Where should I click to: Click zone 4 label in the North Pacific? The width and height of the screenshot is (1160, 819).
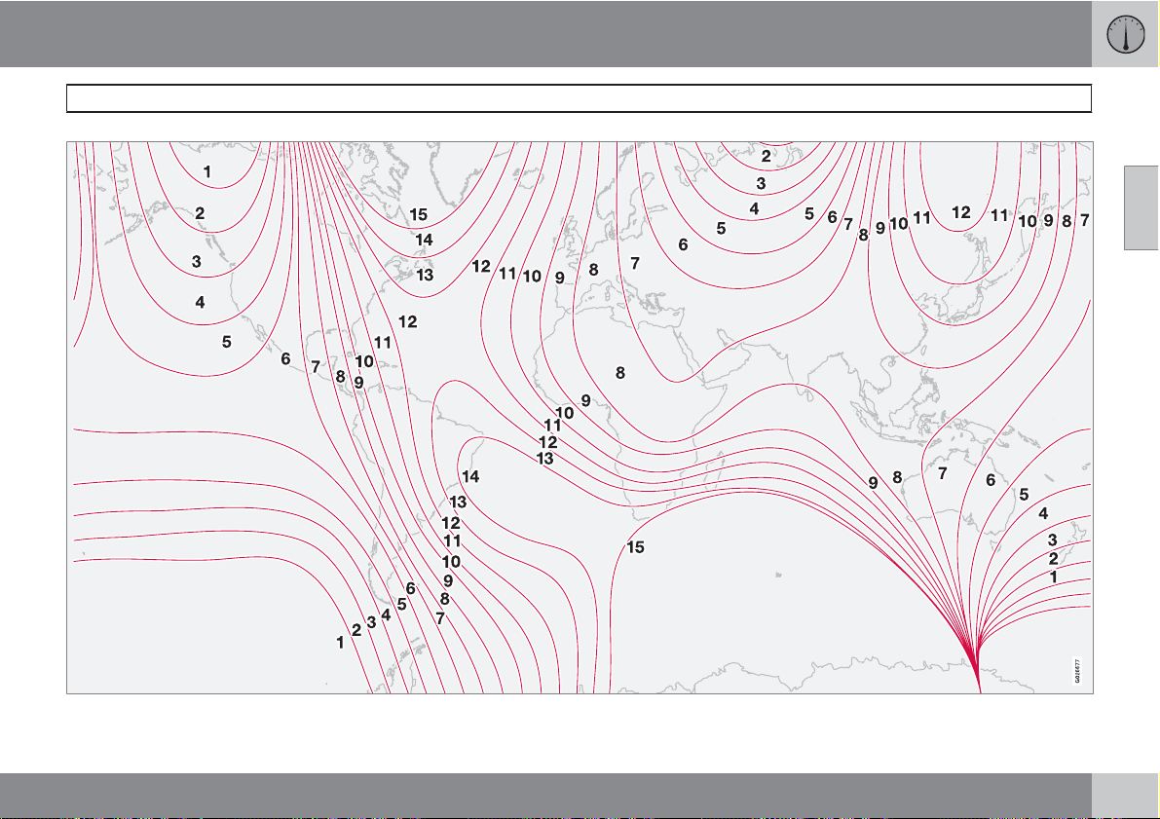coord(200,303)
